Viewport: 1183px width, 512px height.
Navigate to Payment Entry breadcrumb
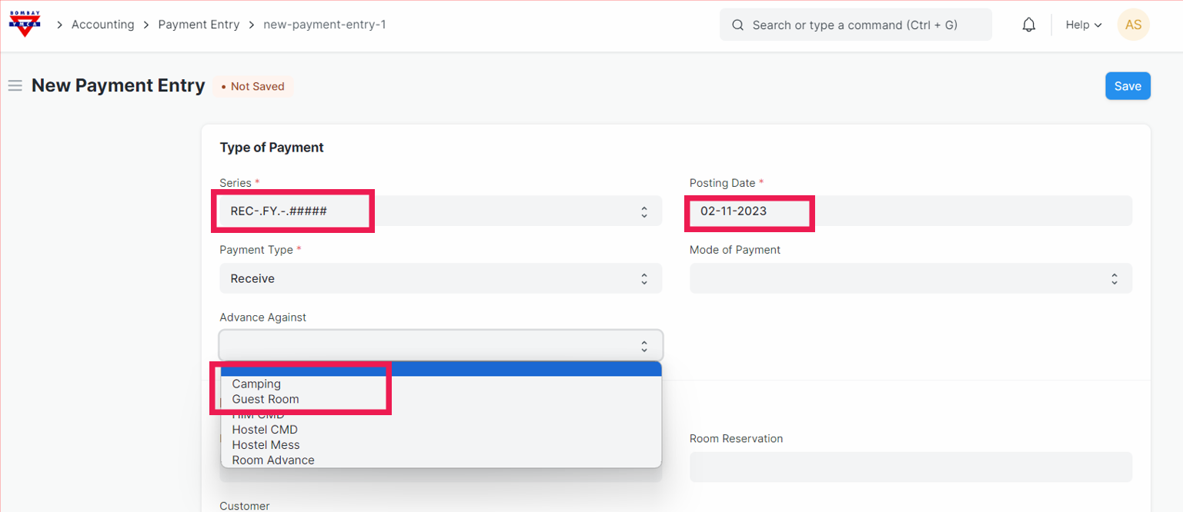[x=199, y=25]
